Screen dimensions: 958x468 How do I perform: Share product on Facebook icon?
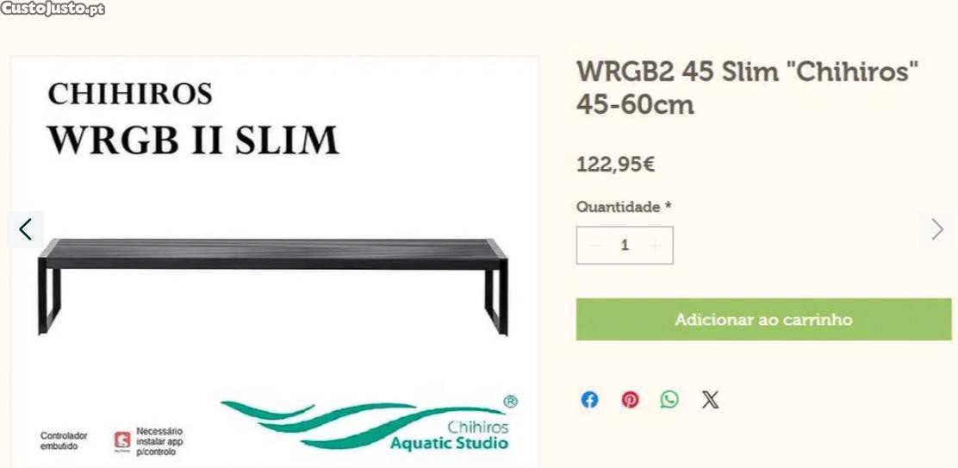click(589, 400)
